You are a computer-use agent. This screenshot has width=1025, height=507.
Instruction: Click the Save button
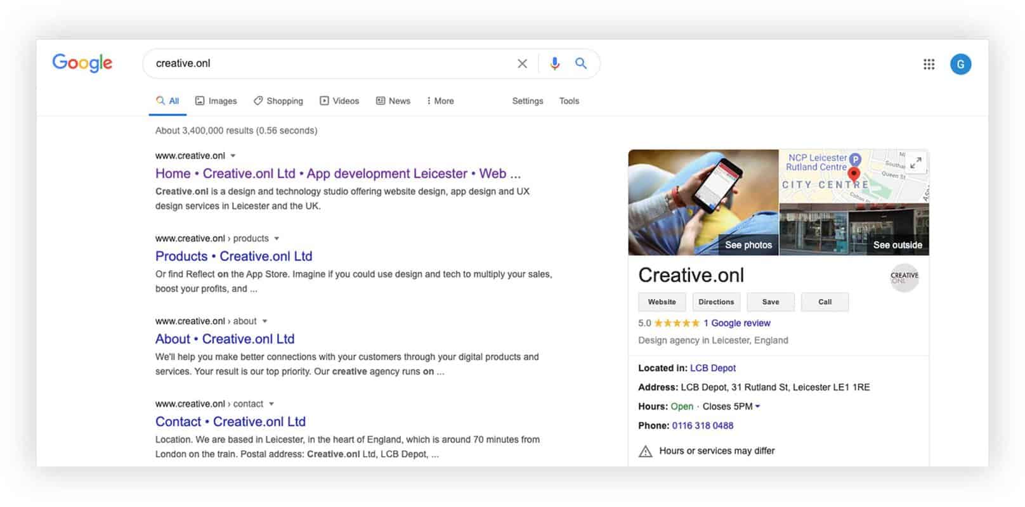click(x=771, y=302)
